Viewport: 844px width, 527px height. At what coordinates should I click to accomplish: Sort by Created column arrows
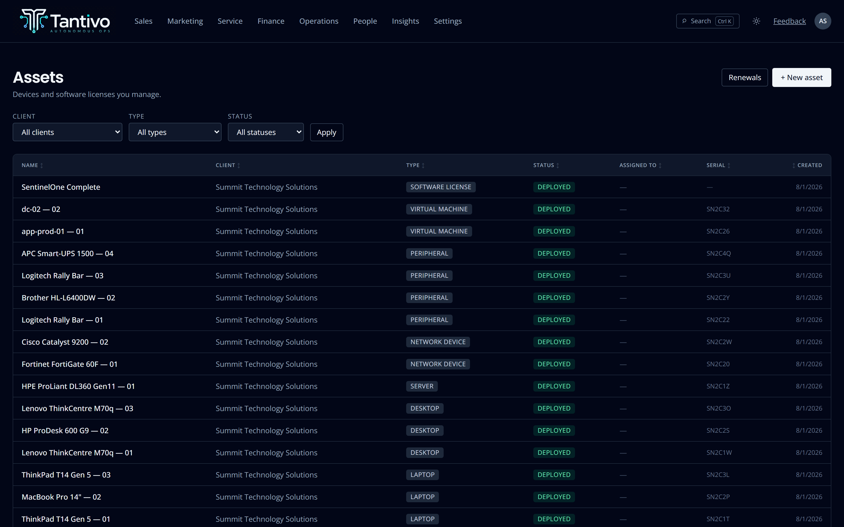point(793,165)
